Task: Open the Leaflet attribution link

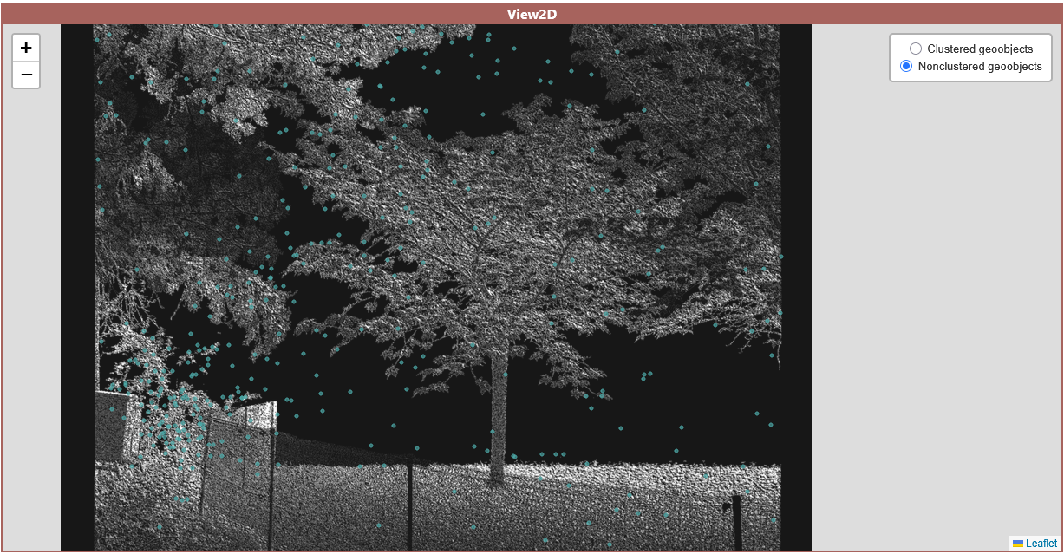Action: pos(1035,544)
